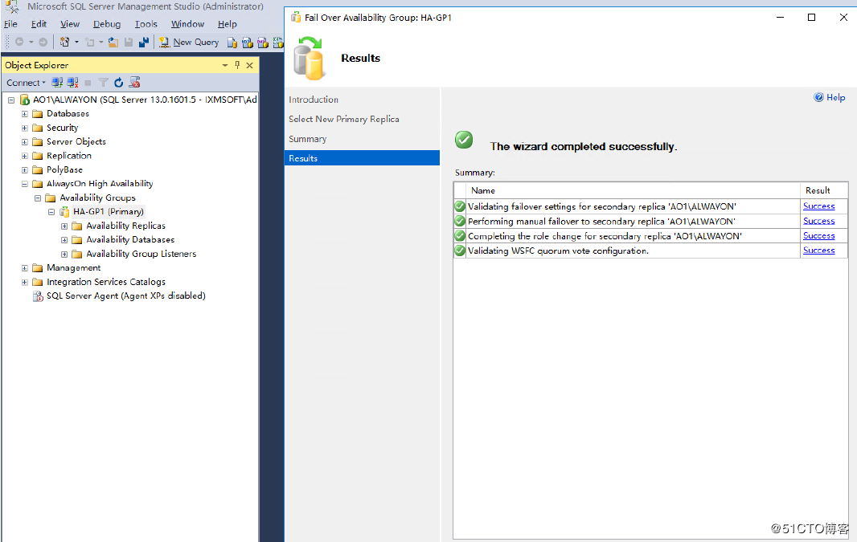Open the Debug menu
857x542 pixels.
[107, 24]
